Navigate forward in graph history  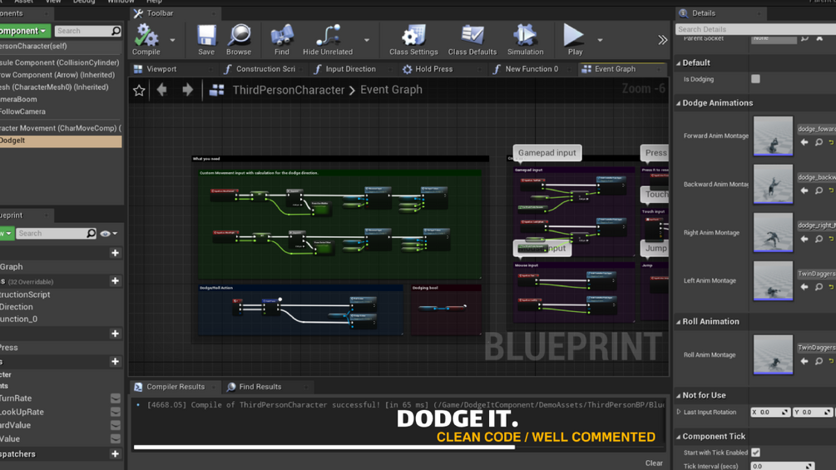pyautogui.click(x=187, y=90)
